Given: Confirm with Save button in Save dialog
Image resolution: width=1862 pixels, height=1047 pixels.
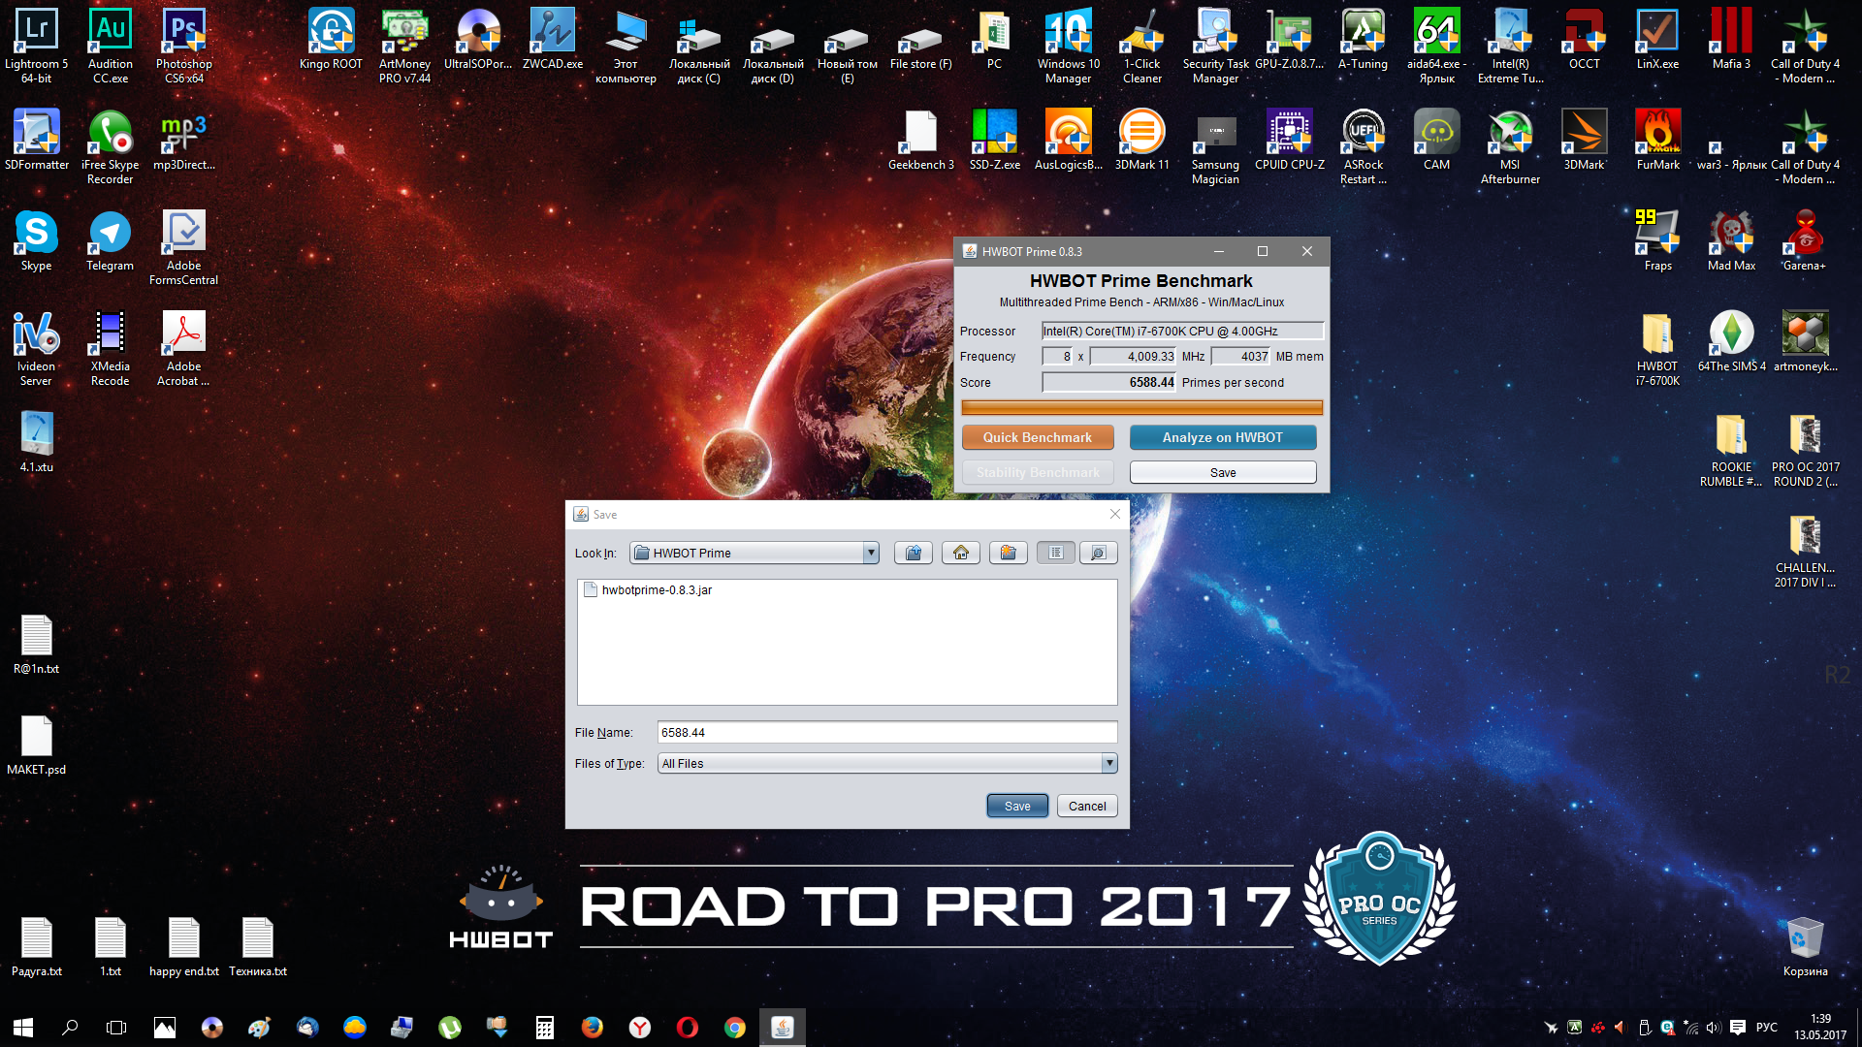Looking at the screenshot, I should click(x=1017, y=806).
